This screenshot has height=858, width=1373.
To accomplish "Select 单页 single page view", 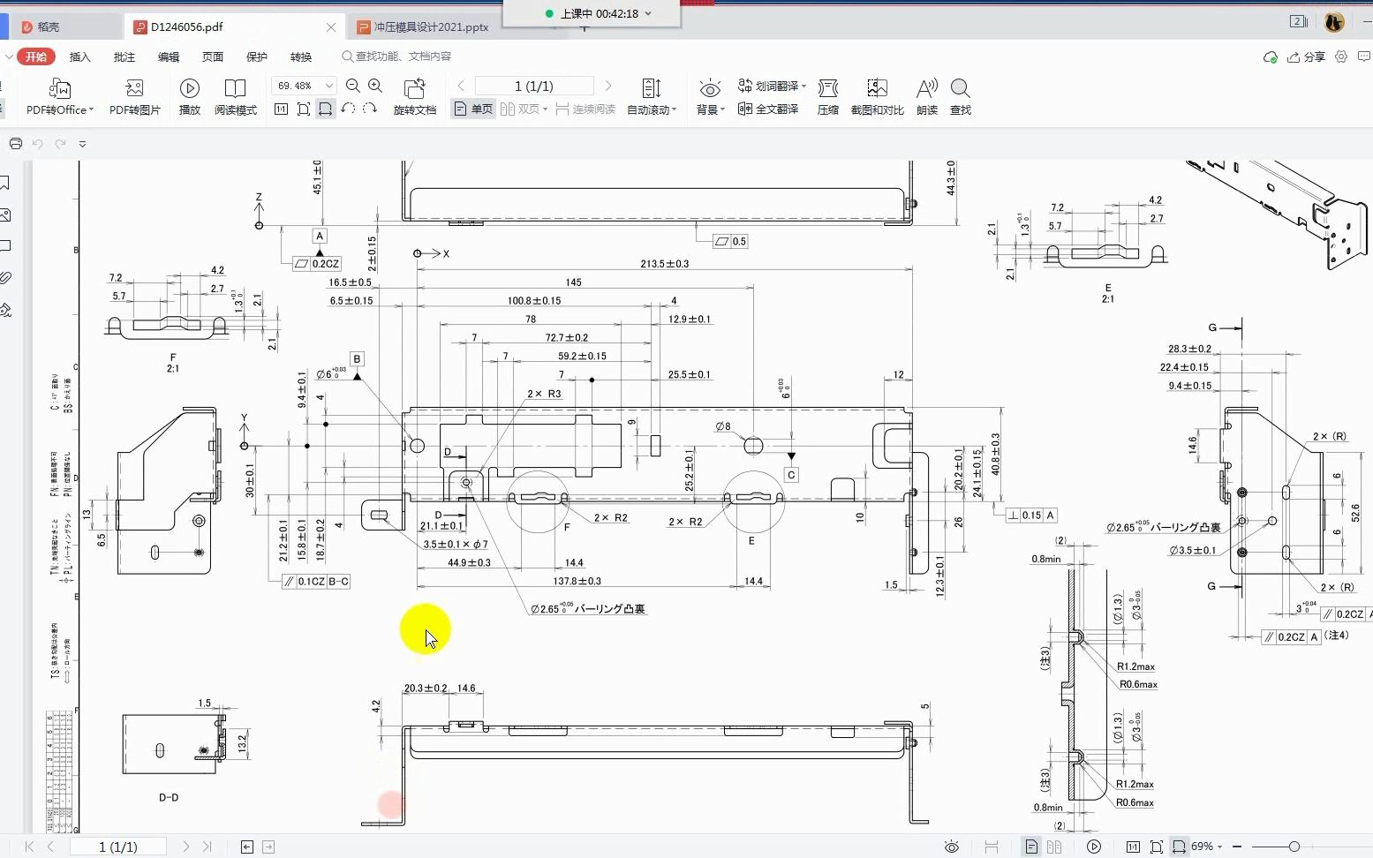I will [x=473, y=109].
